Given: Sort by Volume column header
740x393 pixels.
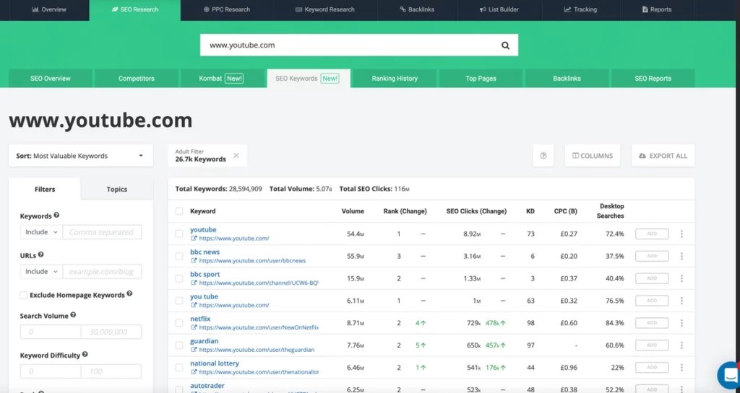Looking at the screenshot, I should click(x=353, y=211).
